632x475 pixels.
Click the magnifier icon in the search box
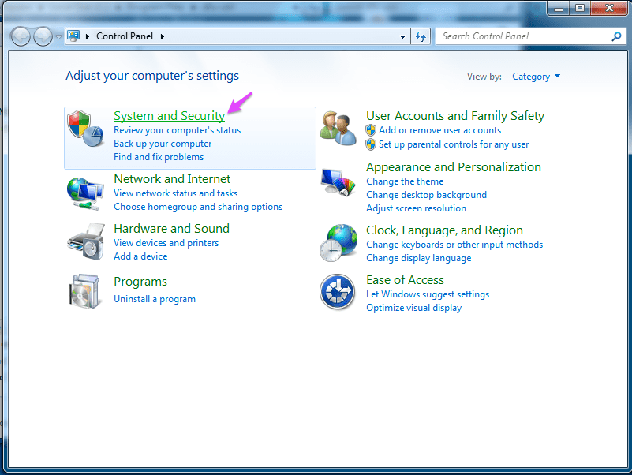[x=616, y=37]
